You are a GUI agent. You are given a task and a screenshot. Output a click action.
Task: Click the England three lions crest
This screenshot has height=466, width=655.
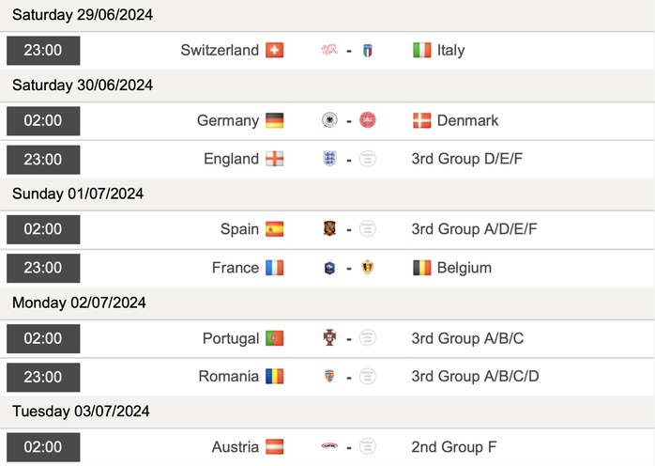click(x=329, y=159)
